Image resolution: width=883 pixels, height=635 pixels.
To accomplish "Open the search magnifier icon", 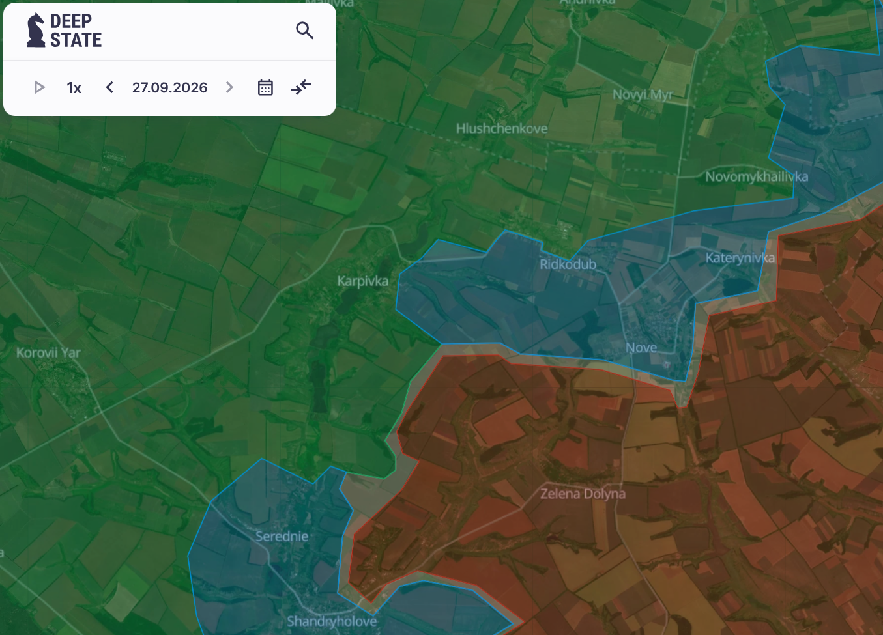I will (304, 31).
